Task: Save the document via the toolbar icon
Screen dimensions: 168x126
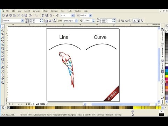Action: click(x=11, y=15)
